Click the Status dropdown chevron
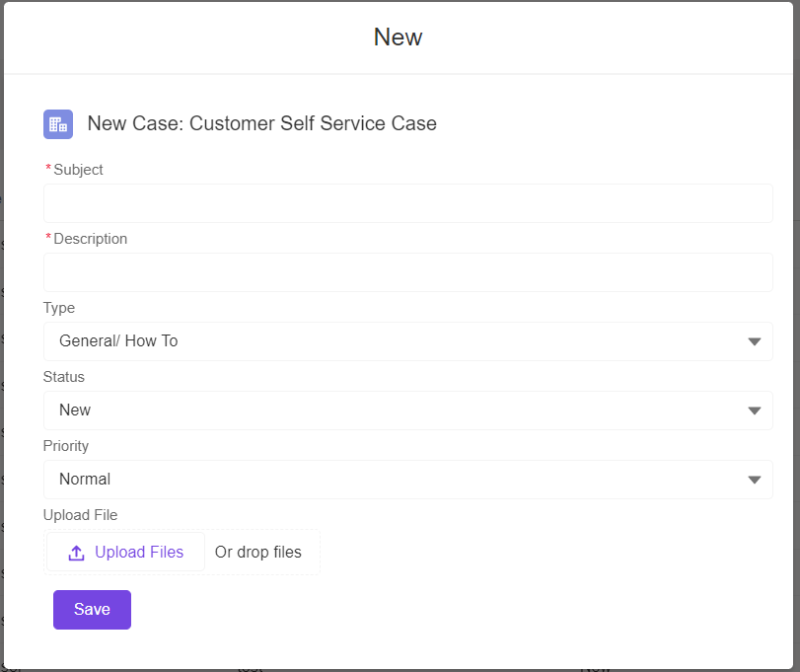The image size is (800, 672). click(x=754, y=410)
